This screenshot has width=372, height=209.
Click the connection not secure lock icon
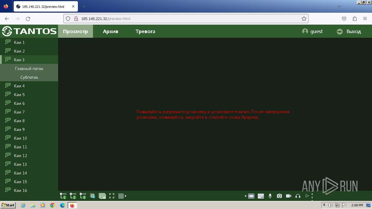click(76, 19)
